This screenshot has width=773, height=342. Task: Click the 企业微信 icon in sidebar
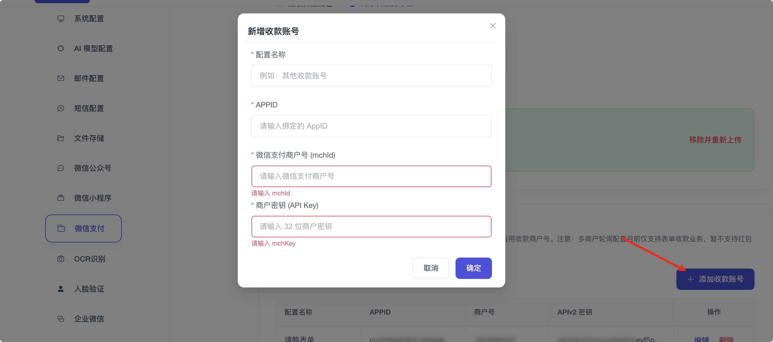pos(60,319)
